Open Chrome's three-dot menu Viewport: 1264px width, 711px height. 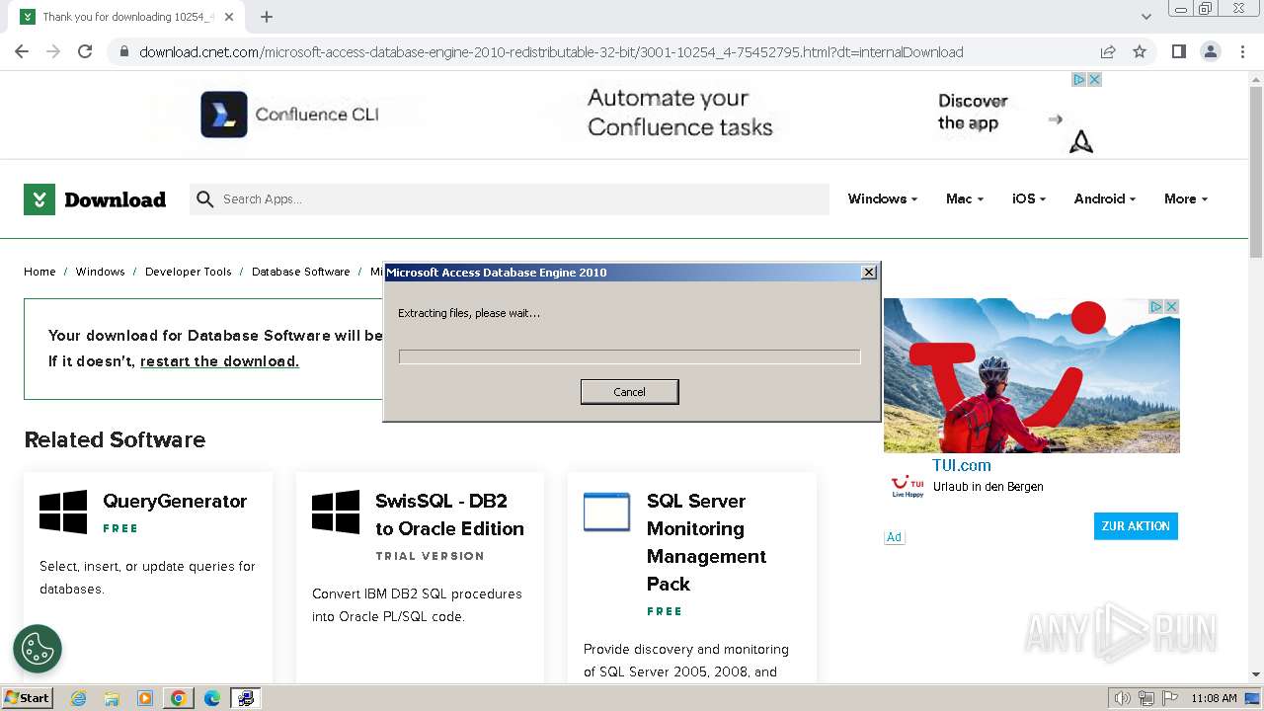point(1242,51)
